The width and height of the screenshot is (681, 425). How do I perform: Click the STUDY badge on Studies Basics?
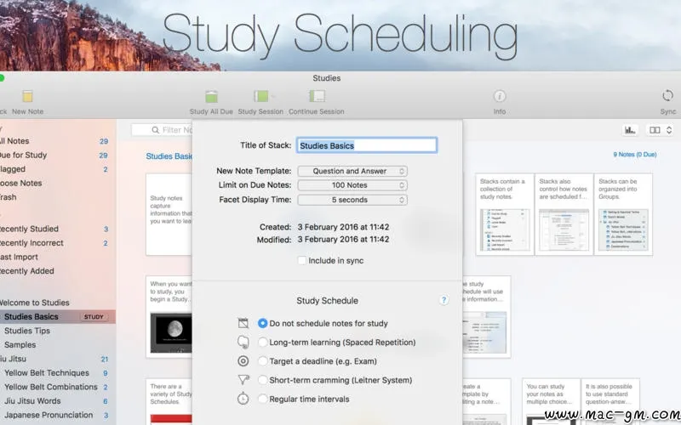point(94,316)
